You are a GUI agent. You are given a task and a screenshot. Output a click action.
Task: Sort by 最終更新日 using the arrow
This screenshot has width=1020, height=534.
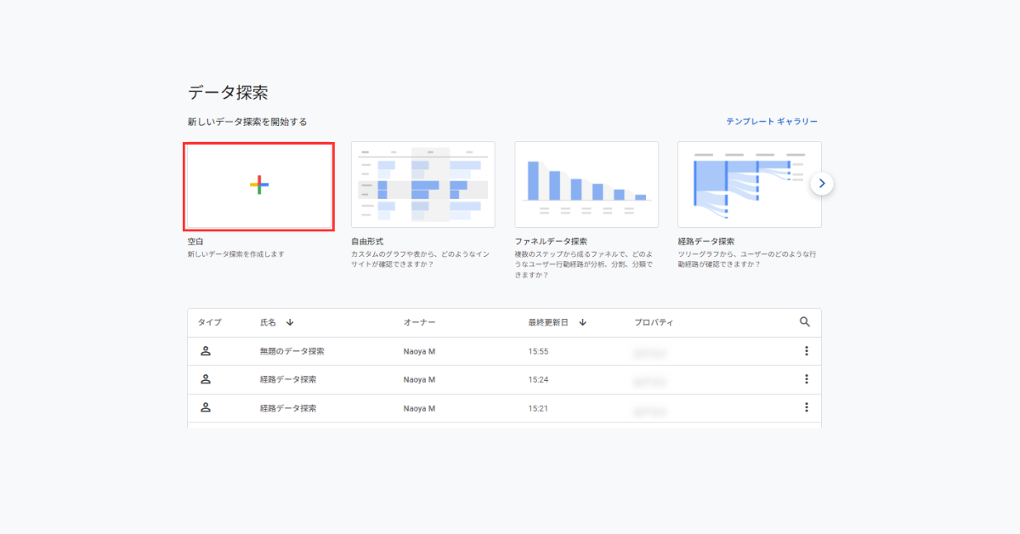point(583,322)
